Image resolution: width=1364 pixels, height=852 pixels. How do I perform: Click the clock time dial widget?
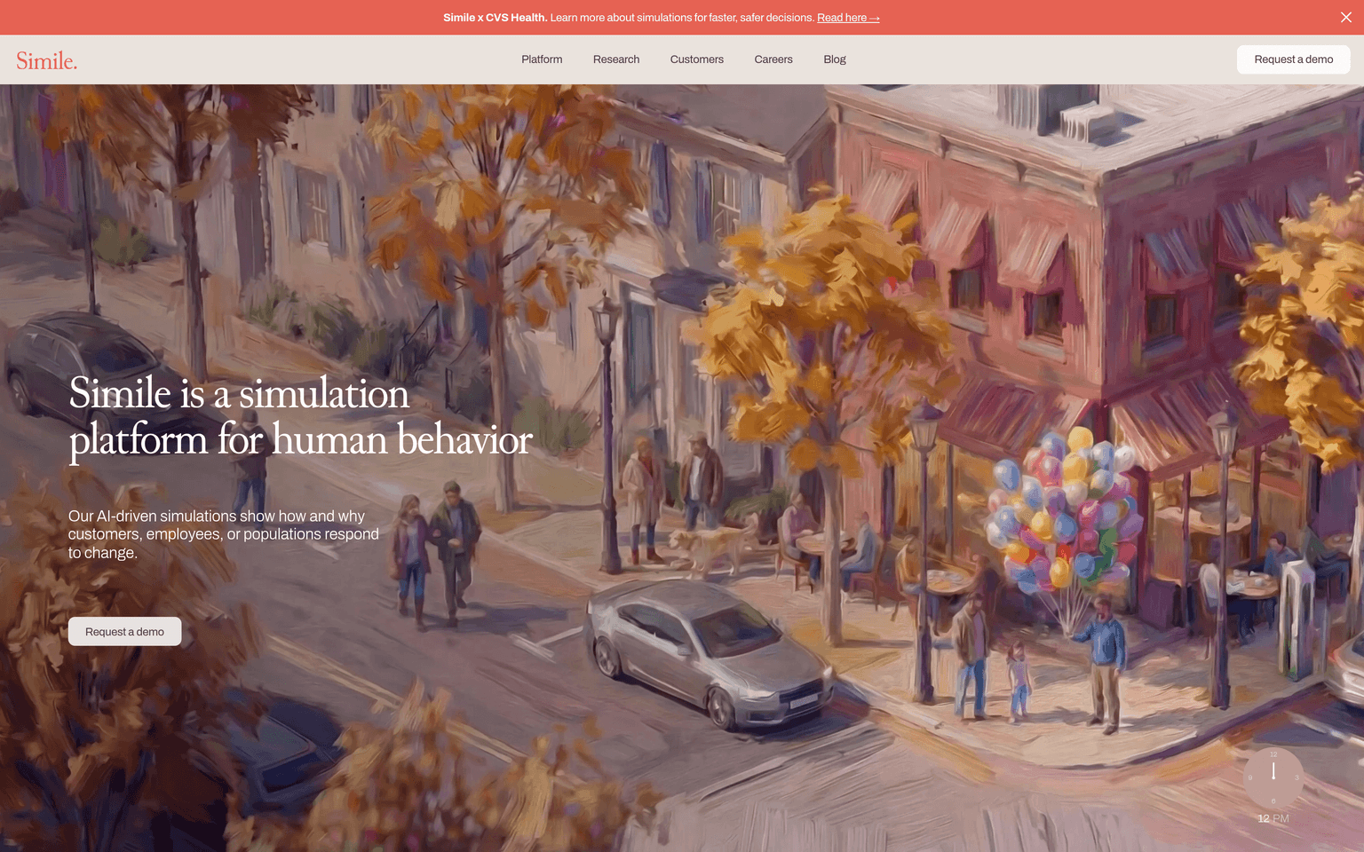1273,777
